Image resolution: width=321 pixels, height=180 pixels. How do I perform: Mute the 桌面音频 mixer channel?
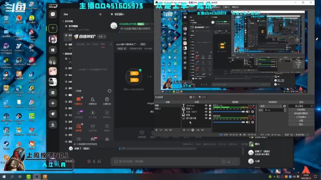(x=248, y=122)
